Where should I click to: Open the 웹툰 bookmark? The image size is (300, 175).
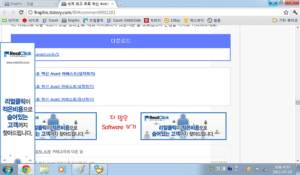coord(214,20)
